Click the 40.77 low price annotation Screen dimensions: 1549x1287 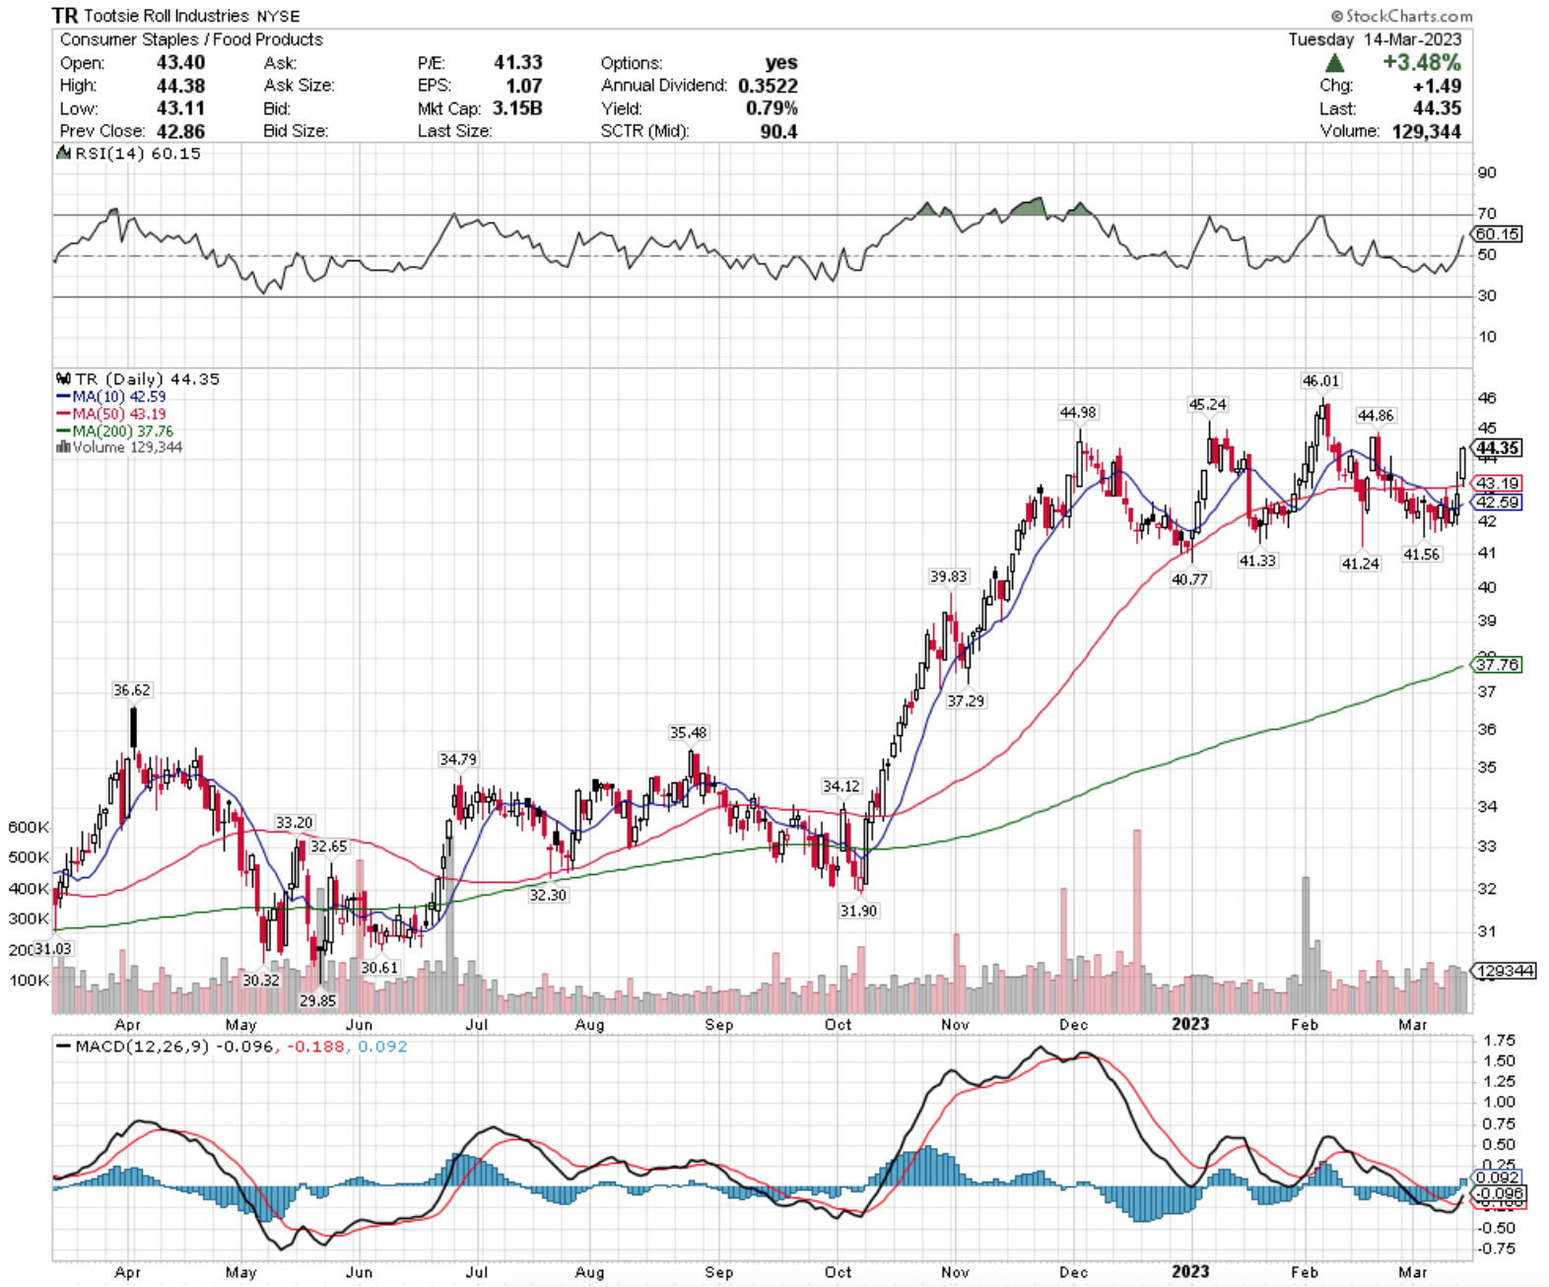1189,579
